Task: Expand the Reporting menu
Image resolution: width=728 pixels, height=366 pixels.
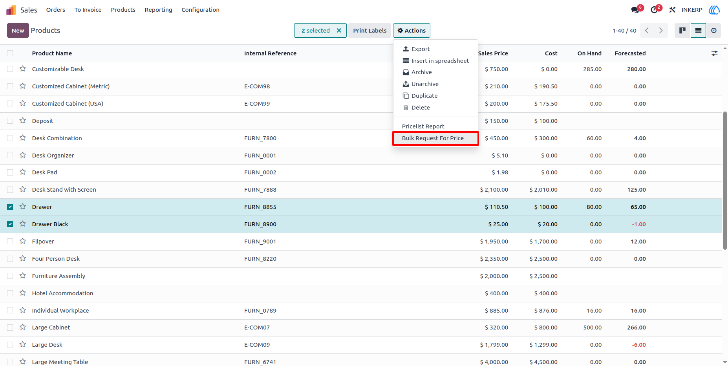Action: coord(158,10)
